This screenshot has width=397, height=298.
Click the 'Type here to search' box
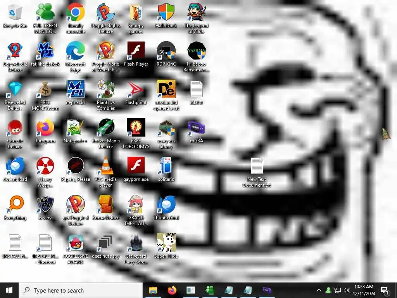pyautogui.click(x=81, y=290)
